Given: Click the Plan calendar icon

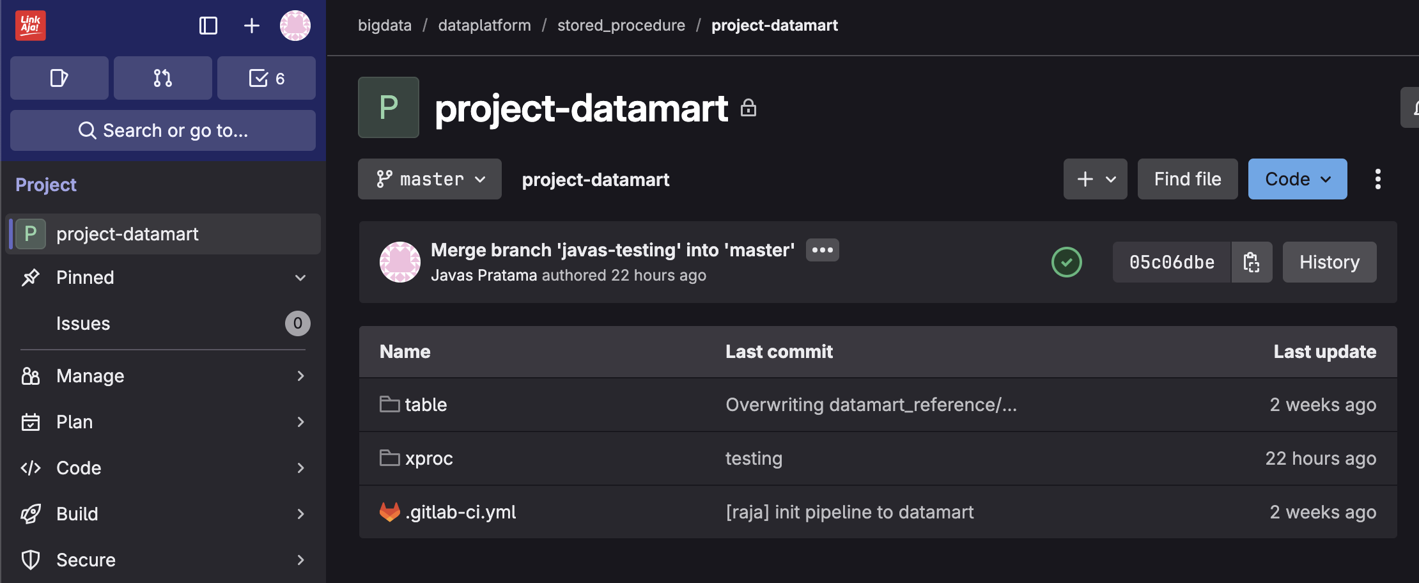Looking at the screenshot, I should tap(31, 422).
